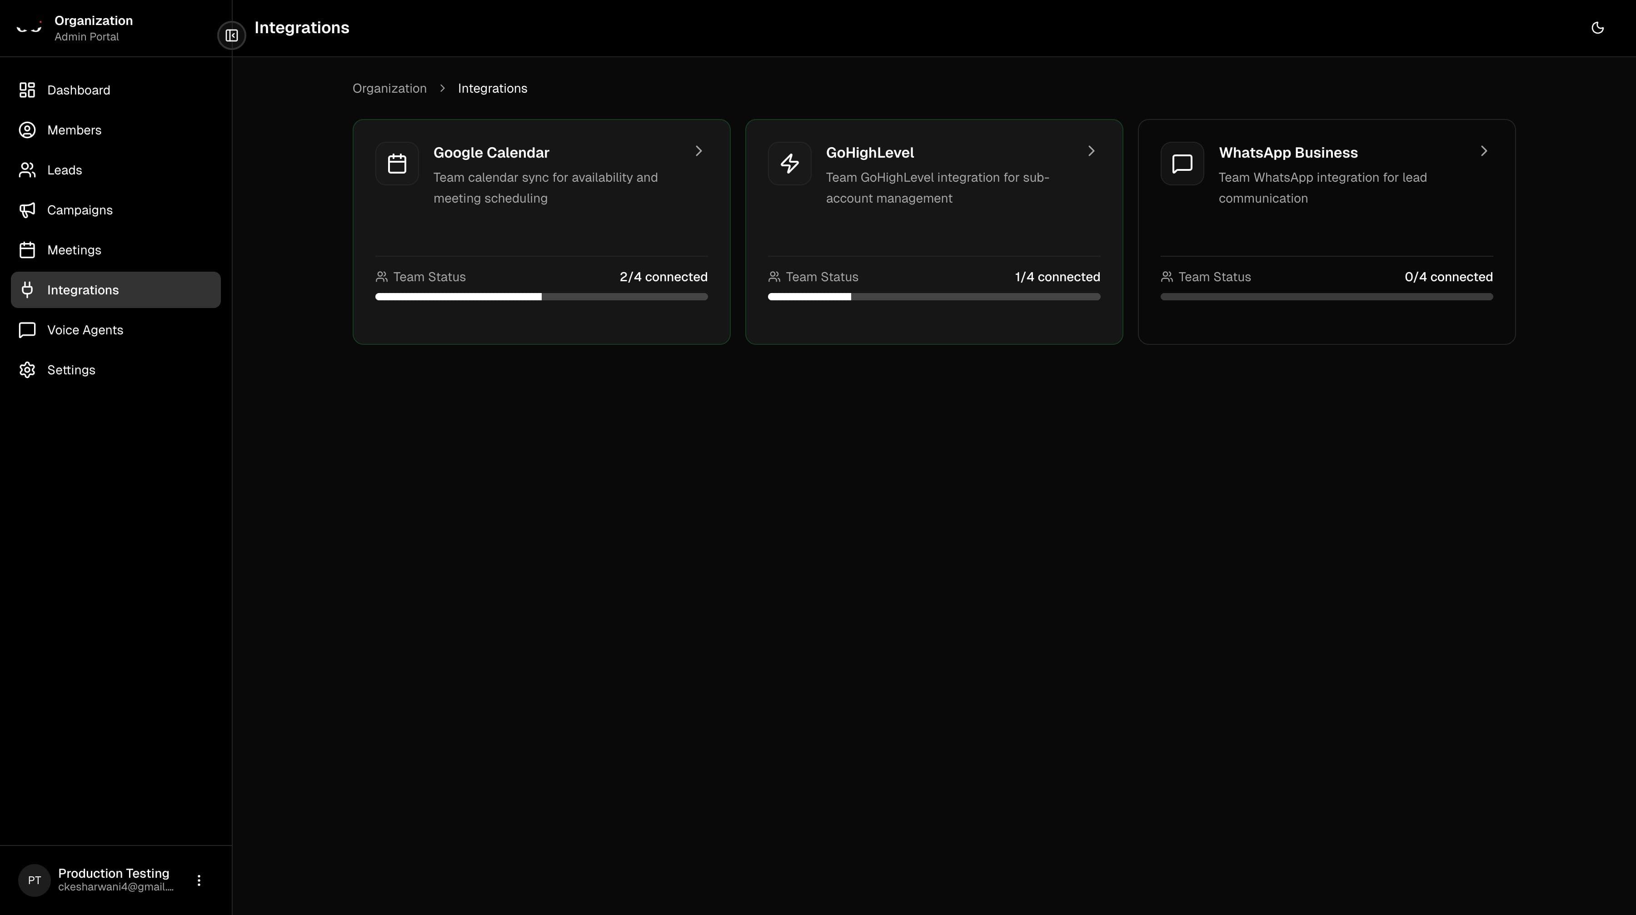Expand the WhatsApp Business integration details
This screenshot has width=1636, height=915.
point(1484,150)
